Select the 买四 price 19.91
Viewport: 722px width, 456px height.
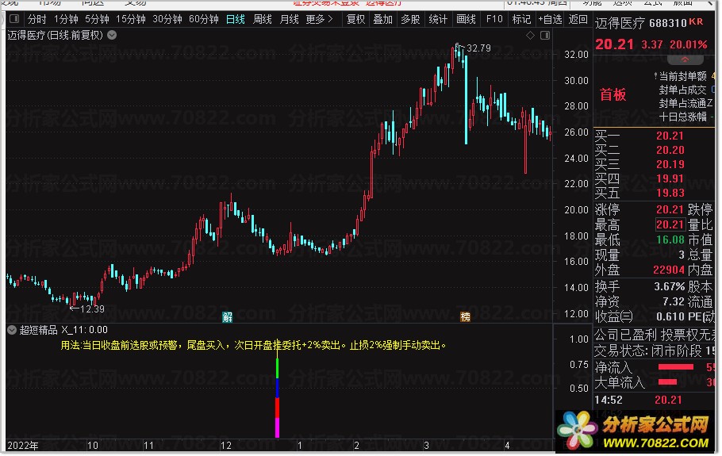670,178
